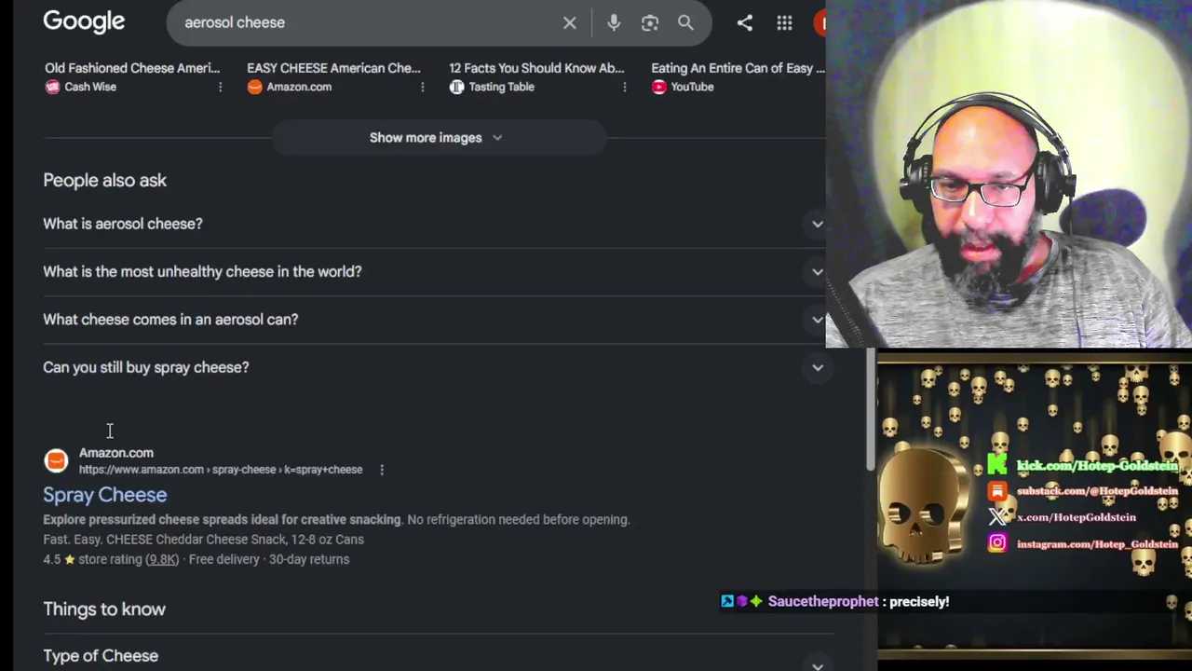
Task: Open Google Lens image search
Action: pyautogui.click(x=650, y=22)
